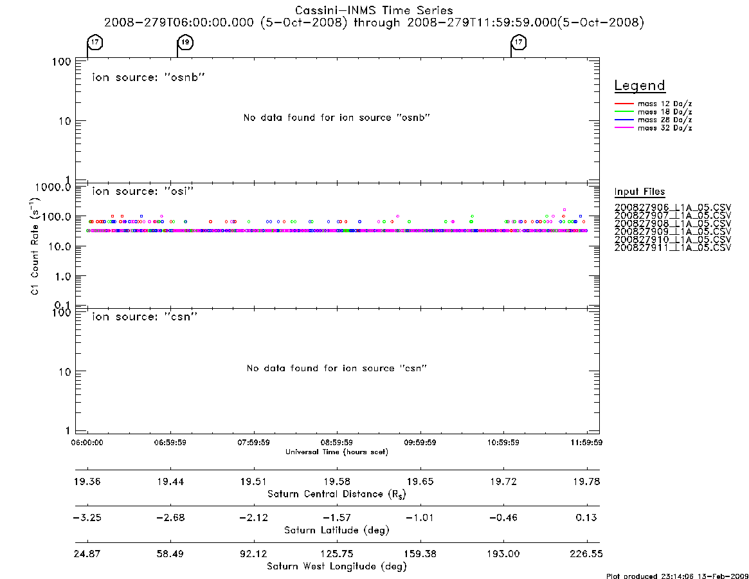Screen dimensions: 749x579
Task: Click the "mass 18 Da/z" legend label
Action: tap(665, 112)
